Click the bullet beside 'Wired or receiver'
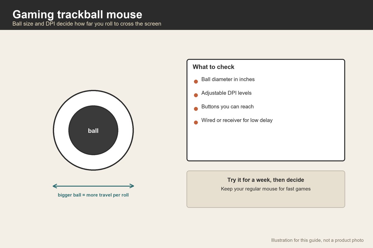The height and width of the screenshot is (248, 373). point(196,122)
